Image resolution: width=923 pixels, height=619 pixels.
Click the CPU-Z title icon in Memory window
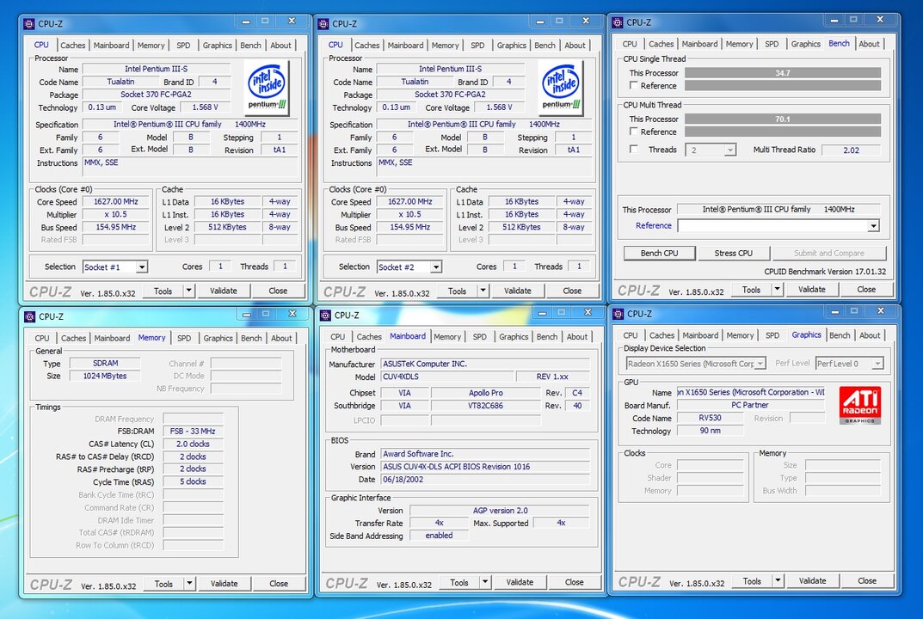(x=29, y=316)
